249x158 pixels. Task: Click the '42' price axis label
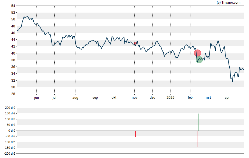13,46
